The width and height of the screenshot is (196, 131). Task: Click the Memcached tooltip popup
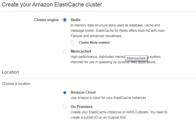click(136, 58)
